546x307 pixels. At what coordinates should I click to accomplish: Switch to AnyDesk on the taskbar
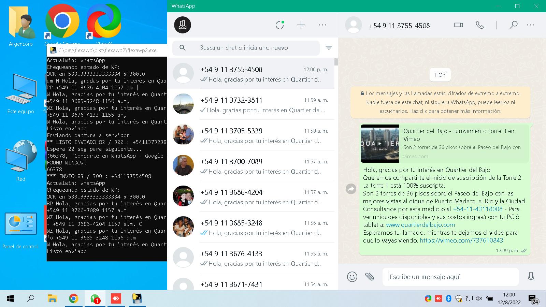coord(116,299)
